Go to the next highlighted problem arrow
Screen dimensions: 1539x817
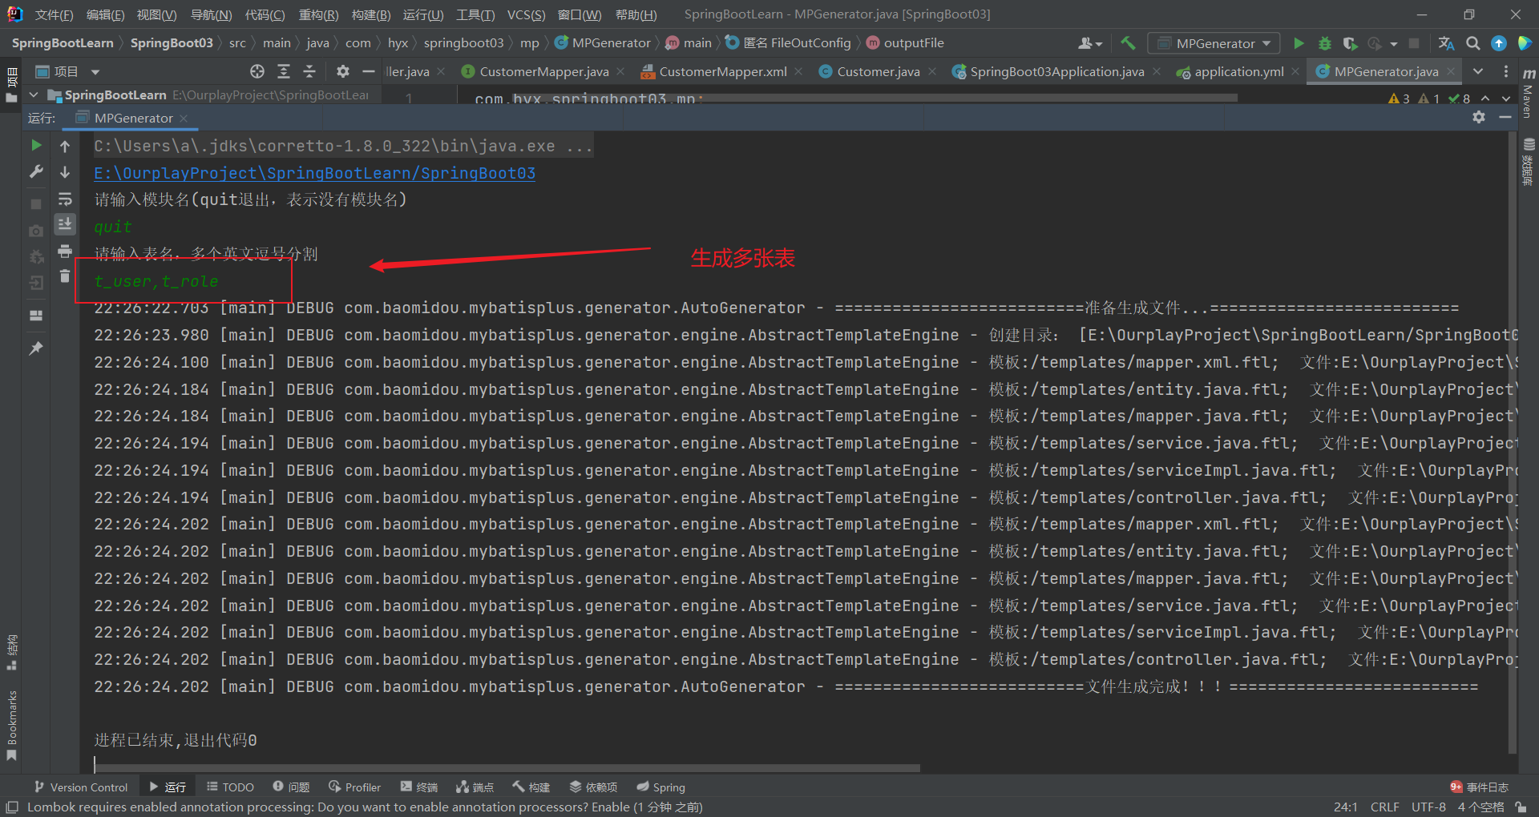pyautogui.click(x=1506, y=99)
